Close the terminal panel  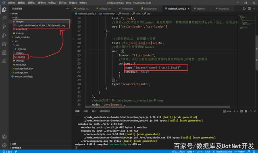pyautogui.click(x=254, y=111)
